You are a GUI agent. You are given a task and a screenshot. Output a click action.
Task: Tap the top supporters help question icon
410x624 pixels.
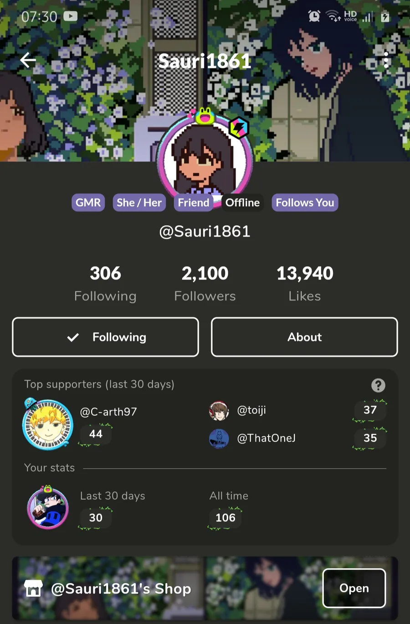tap(378, 385)
